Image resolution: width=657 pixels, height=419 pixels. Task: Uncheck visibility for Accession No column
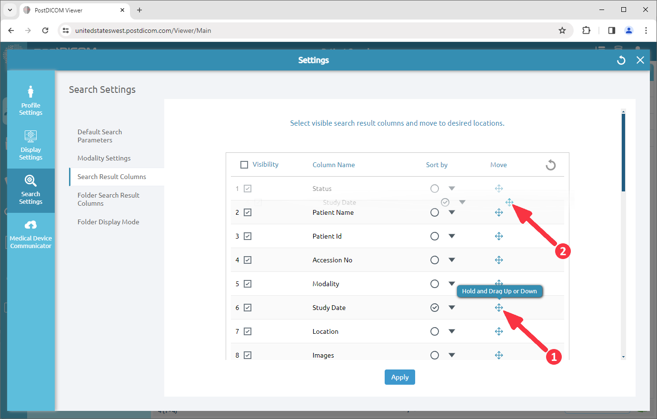[x=247, y=259]
